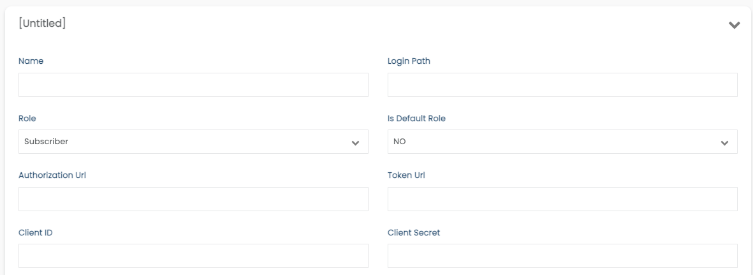Click the Role dropdown chevron arrow

[x=355, y=143]
